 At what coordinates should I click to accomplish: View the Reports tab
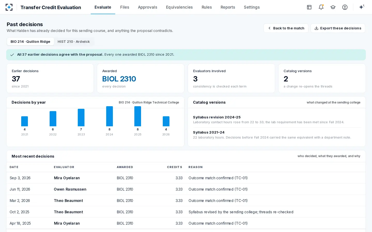click(x=228, y=7)
